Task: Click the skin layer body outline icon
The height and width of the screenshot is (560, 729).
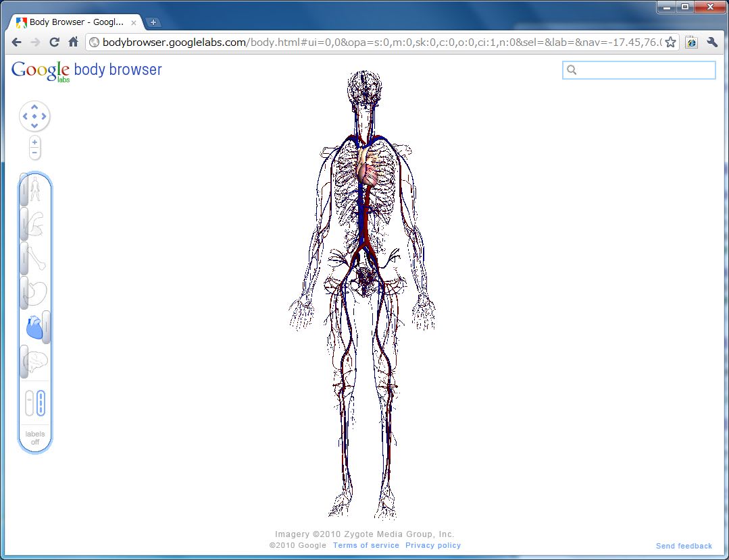Action: tap(35, 190)
